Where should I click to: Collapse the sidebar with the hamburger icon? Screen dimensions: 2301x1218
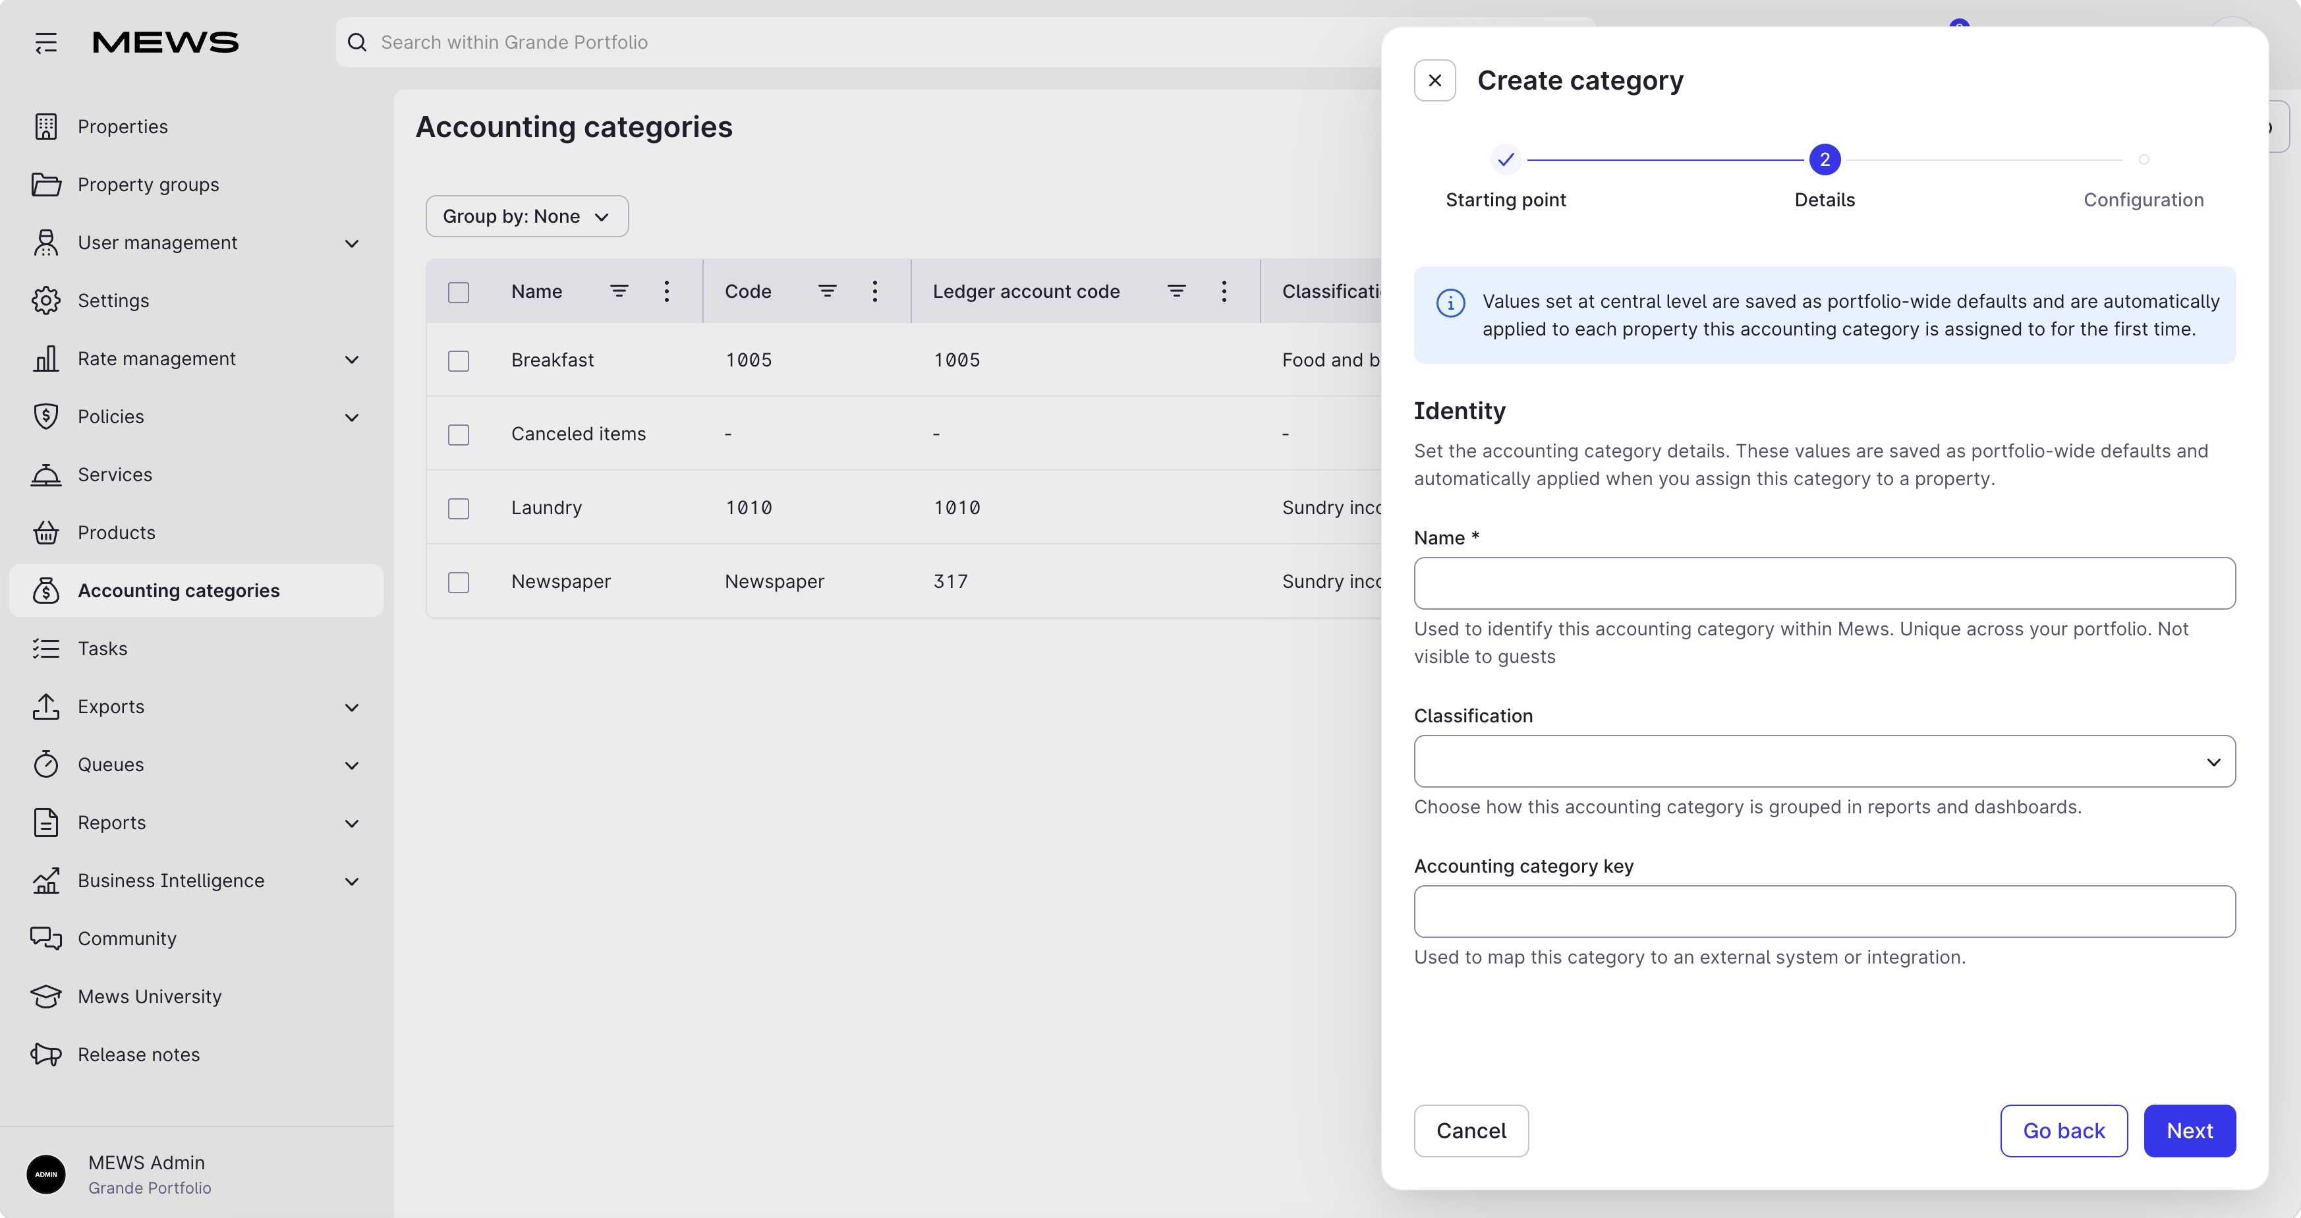tap(45, 42)
